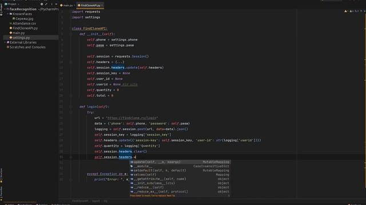Click 'except Exception as e:' line
Image resolution: width=366 pixels, height=205 pixels.
(x=108, y=174)
